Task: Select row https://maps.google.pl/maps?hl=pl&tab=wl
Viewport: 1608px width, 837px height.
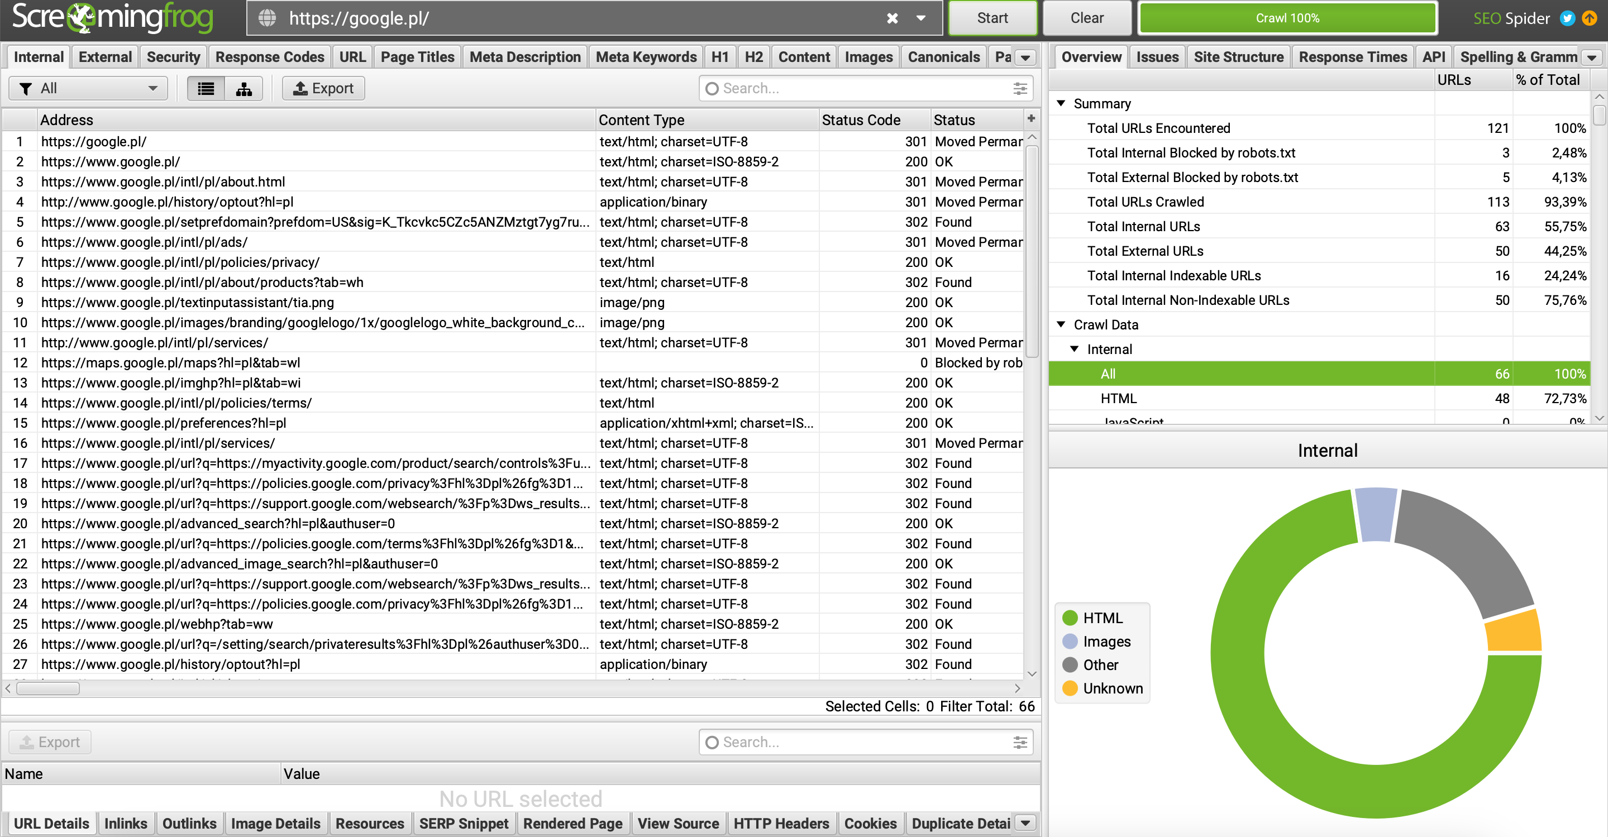Action: pyautogui.click(x=512, y=362)
